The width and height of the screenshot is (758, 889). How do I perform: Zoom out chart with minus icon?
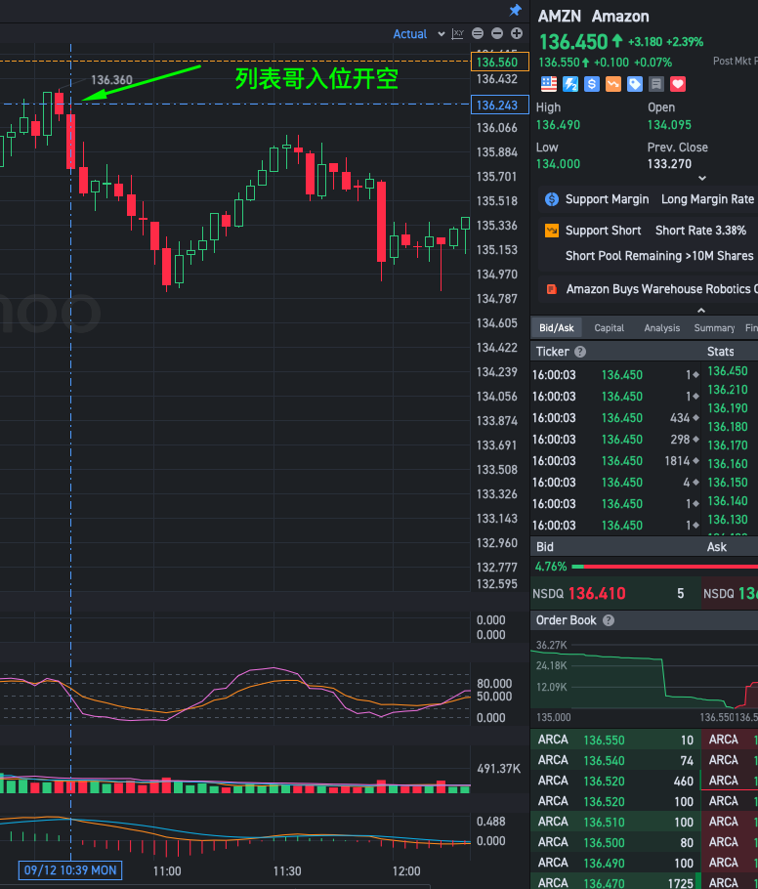coord(497,33)
